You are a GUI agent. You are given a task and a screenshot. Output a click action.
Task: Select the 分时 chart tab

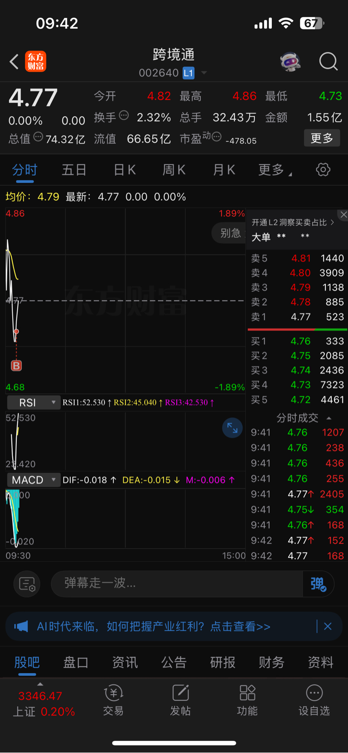24,170
